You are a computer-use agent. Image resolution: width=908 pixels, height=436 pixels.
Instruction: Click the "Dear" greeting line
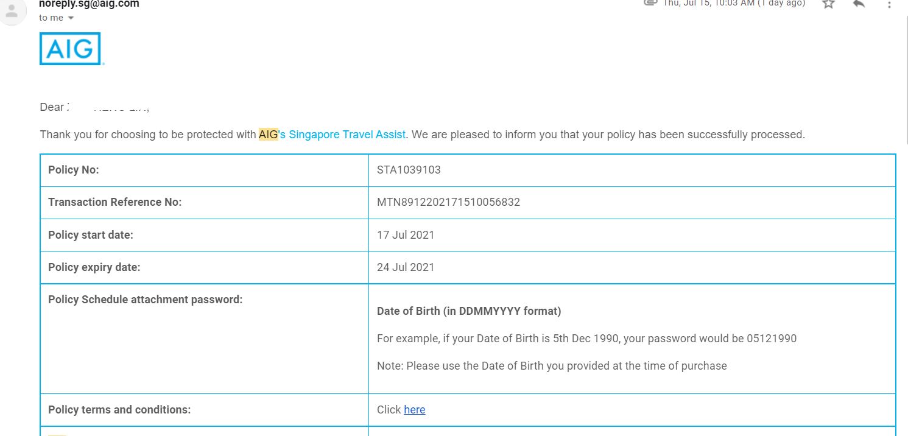click(52, 107)
